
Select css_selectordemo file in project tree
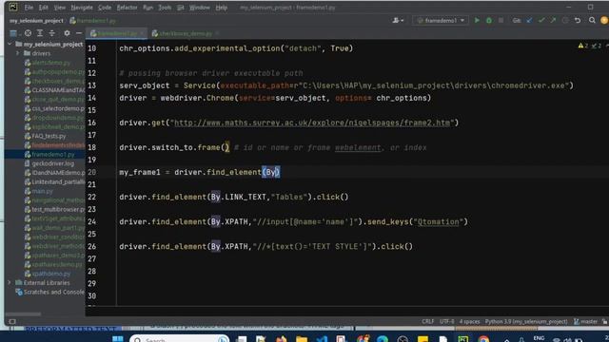pos(54,108)
